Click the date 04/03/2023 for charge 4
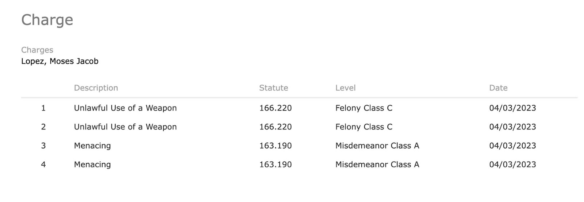Screen dimensions: 584x202 click(513, 164)
